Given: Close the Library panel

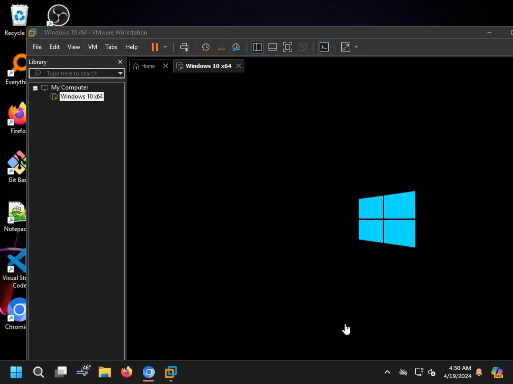Looking at the screenshot, I should (x=120, y=61).
